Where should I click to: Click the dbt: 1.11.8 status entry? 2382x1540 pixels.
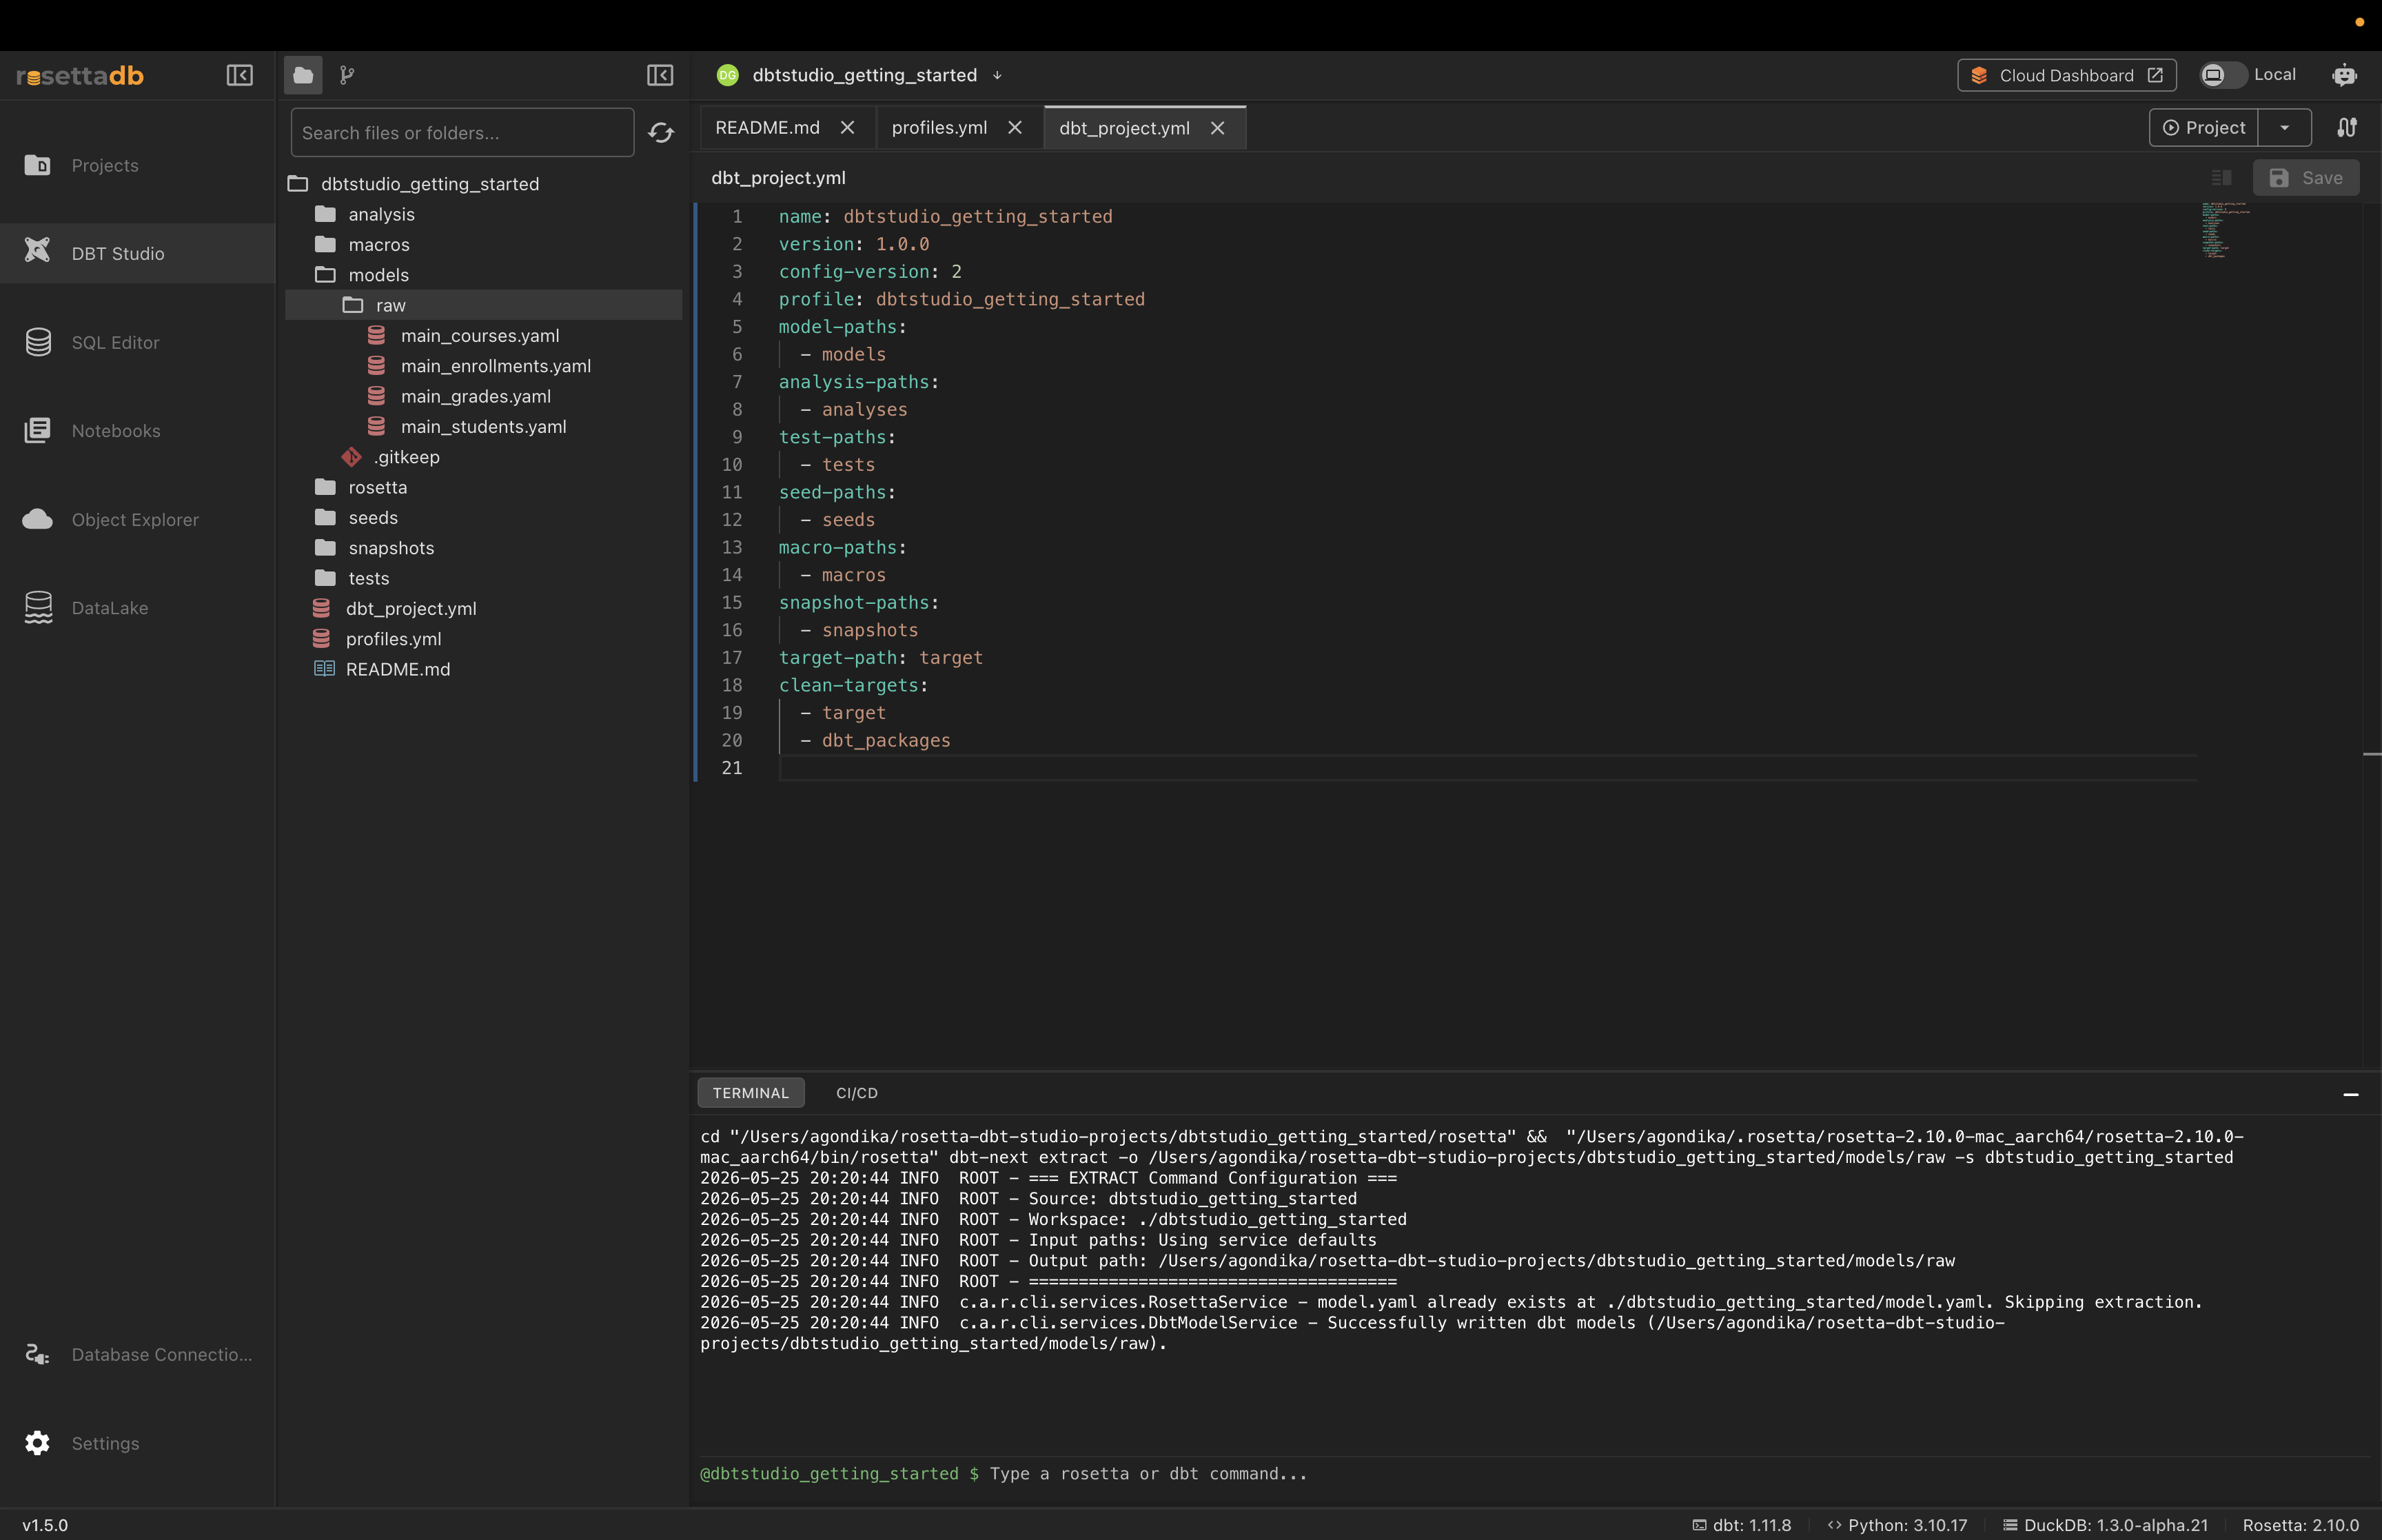pyautogui.click(x=1741, y=1525)
